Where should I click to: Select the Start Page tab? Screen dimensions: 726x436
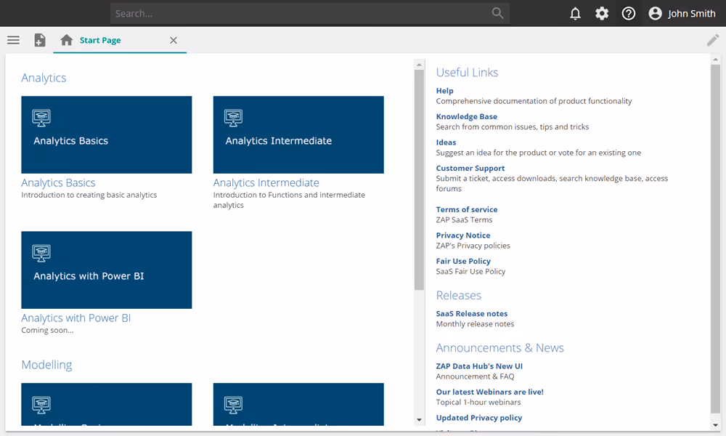click(100, 41)
